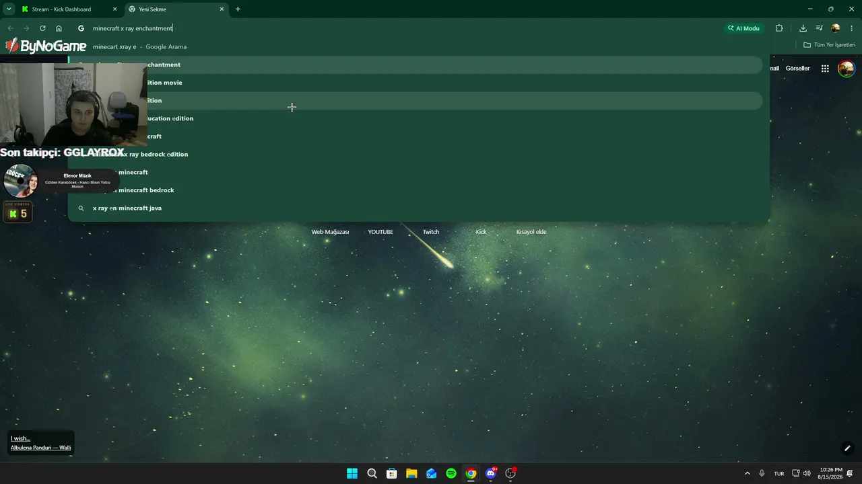Click the Albulena Panduri — Walli credit link

pyautogui.click(x=40, y=448)
